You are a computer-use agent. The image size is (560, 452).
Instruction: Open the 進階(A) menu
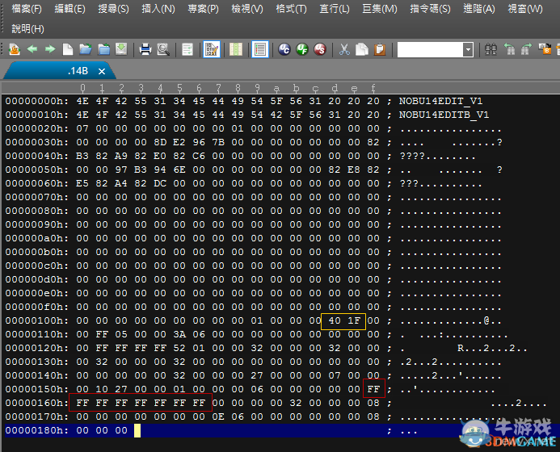[479, 9]
